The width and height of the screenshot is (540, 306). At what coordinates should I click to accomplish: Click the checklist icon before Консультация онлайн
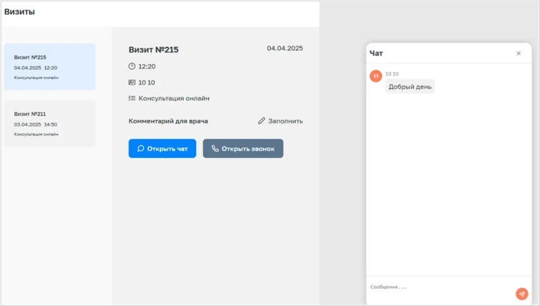132,98
